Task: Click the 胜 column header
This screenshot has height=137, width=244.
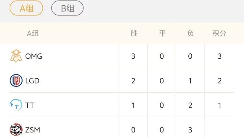Action: click(x=134, y=33)
